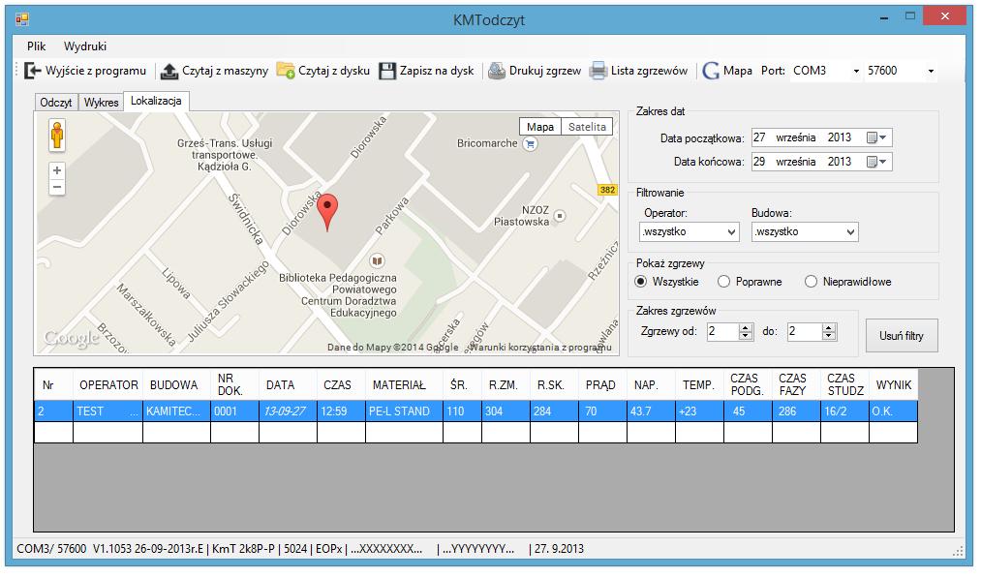Click the 12:59 time cell
This screenshot has width=981, height=578.
tap(341, 411)
